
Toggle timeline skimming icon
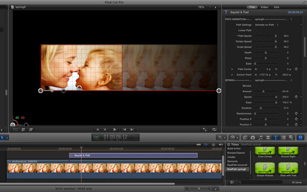pos(199,144)
